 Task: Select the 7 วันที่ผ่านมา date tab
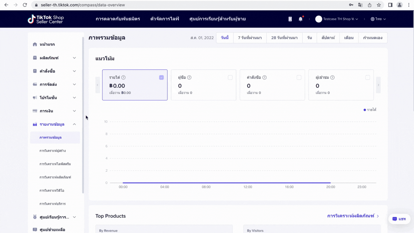250,38
